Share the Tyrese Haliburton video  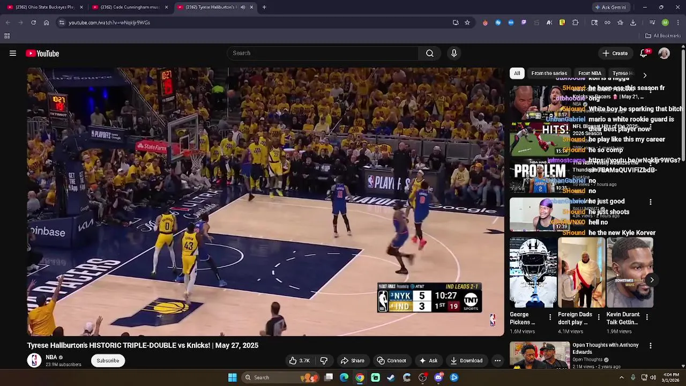tap(353, 360)
